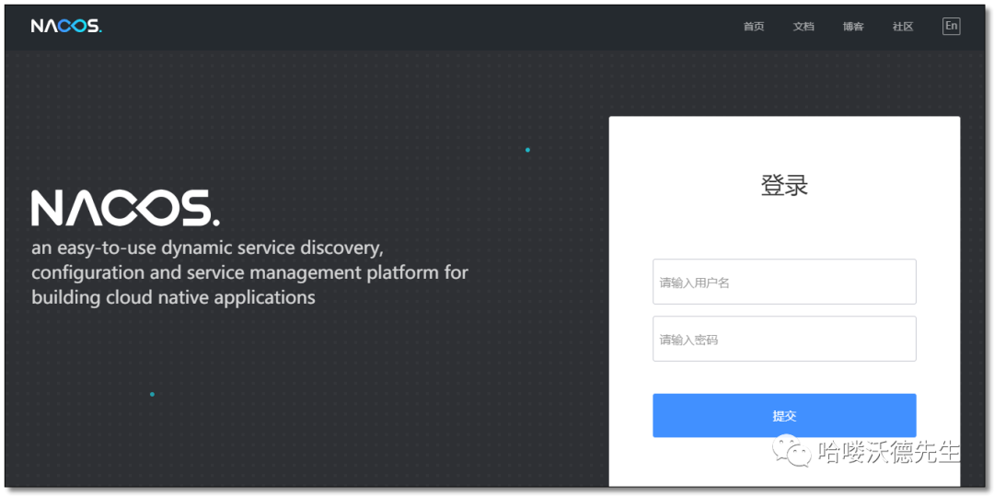The image size is (994, 496).
Task: Click the large NACOS. hero logo
Action: coord(125,208)
